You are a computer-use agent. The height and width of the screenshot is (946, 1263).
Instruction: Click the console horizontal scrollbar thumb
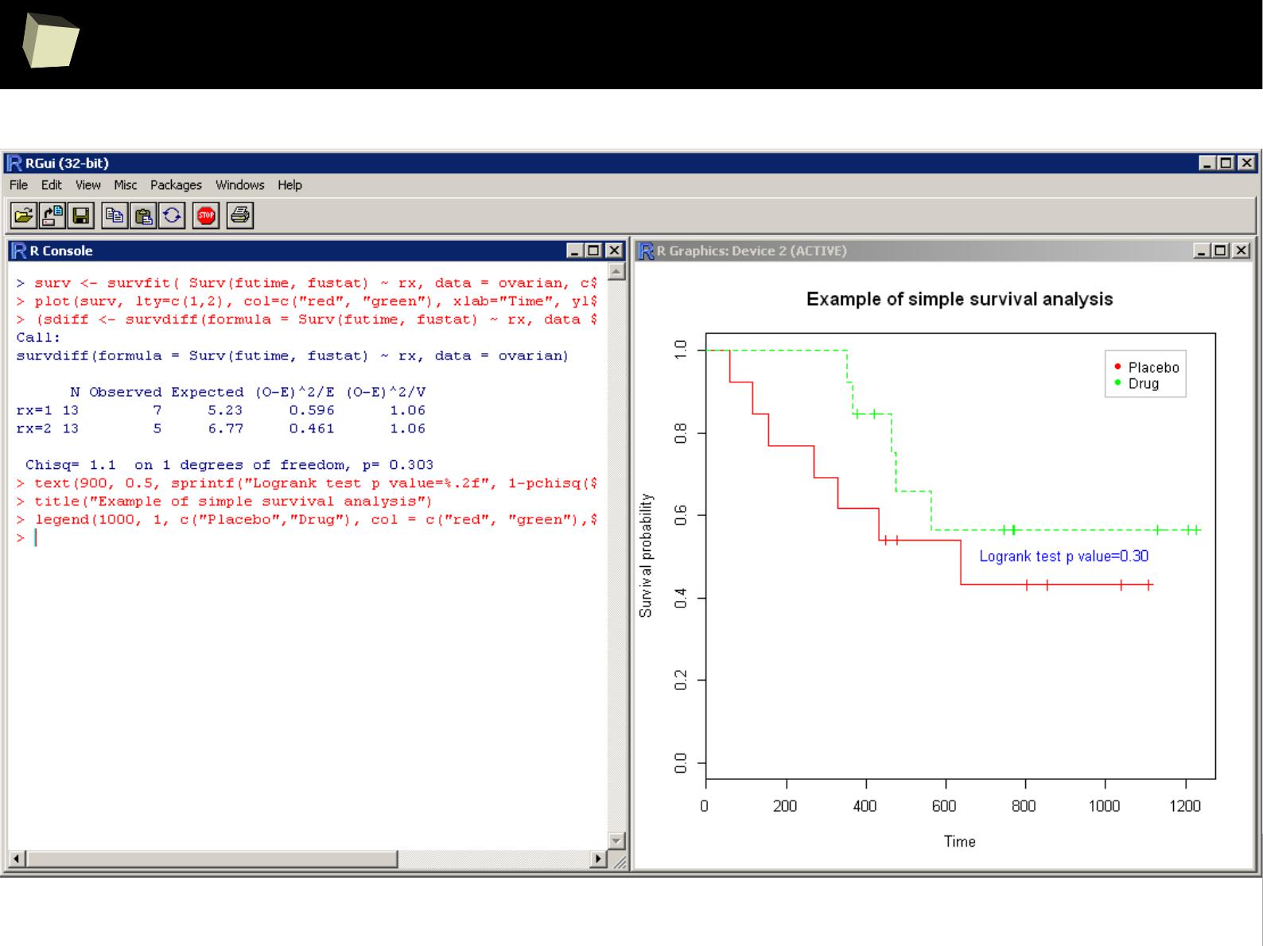(x=212, y=859)
